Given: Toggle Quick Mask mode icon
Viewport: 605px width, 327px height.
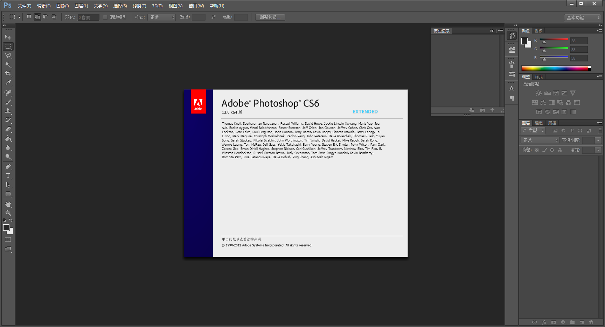Looking at the screenshot, I should (x=8, y=240).
